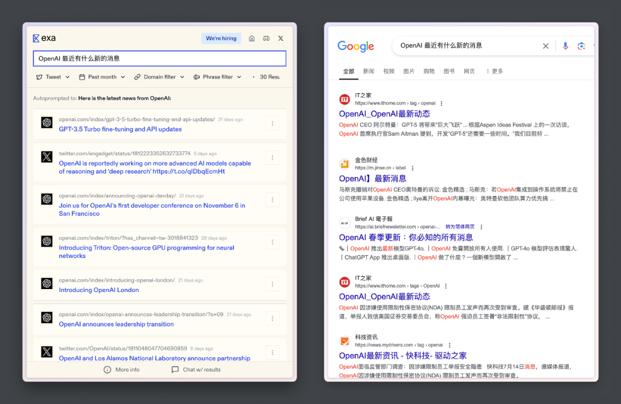Click More info at bottom of Exa
This screenshot has height=404, width=621.
121,370
